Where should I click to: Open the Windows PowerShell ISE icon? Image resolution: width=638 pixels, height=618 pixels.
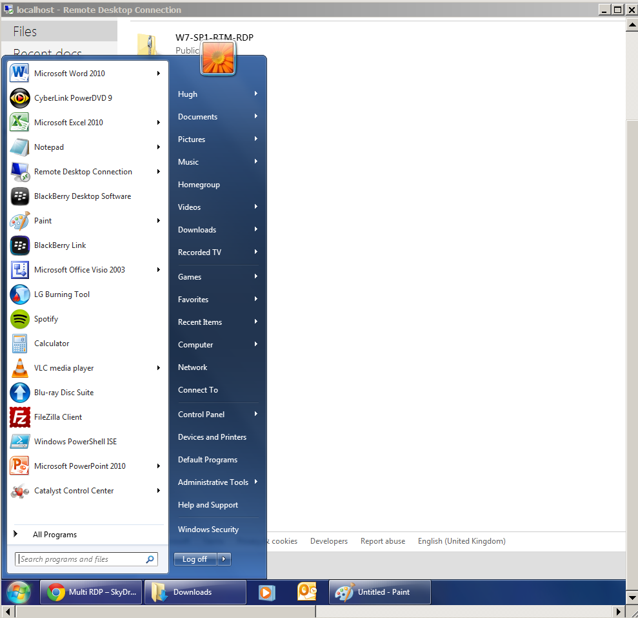19,442
